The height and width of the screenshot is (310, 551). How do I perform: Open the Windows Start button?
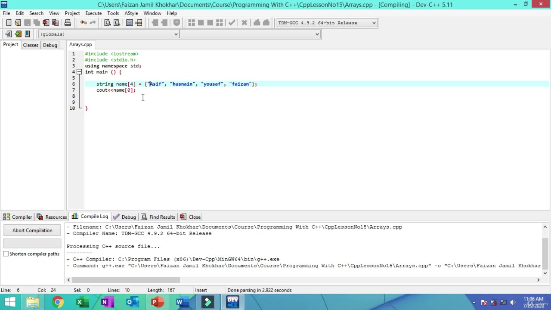click(x=9, y=302)
